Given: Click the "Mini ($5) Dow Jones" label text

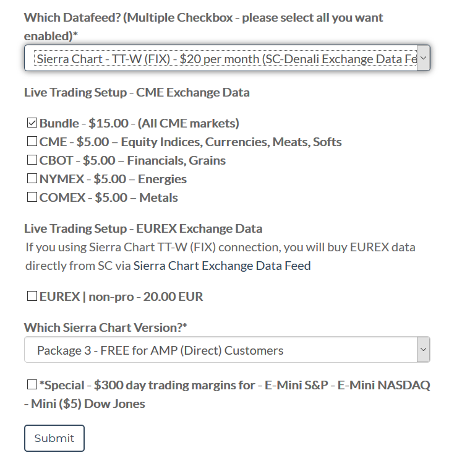Looking at the screenshot, I should (88, 404).
